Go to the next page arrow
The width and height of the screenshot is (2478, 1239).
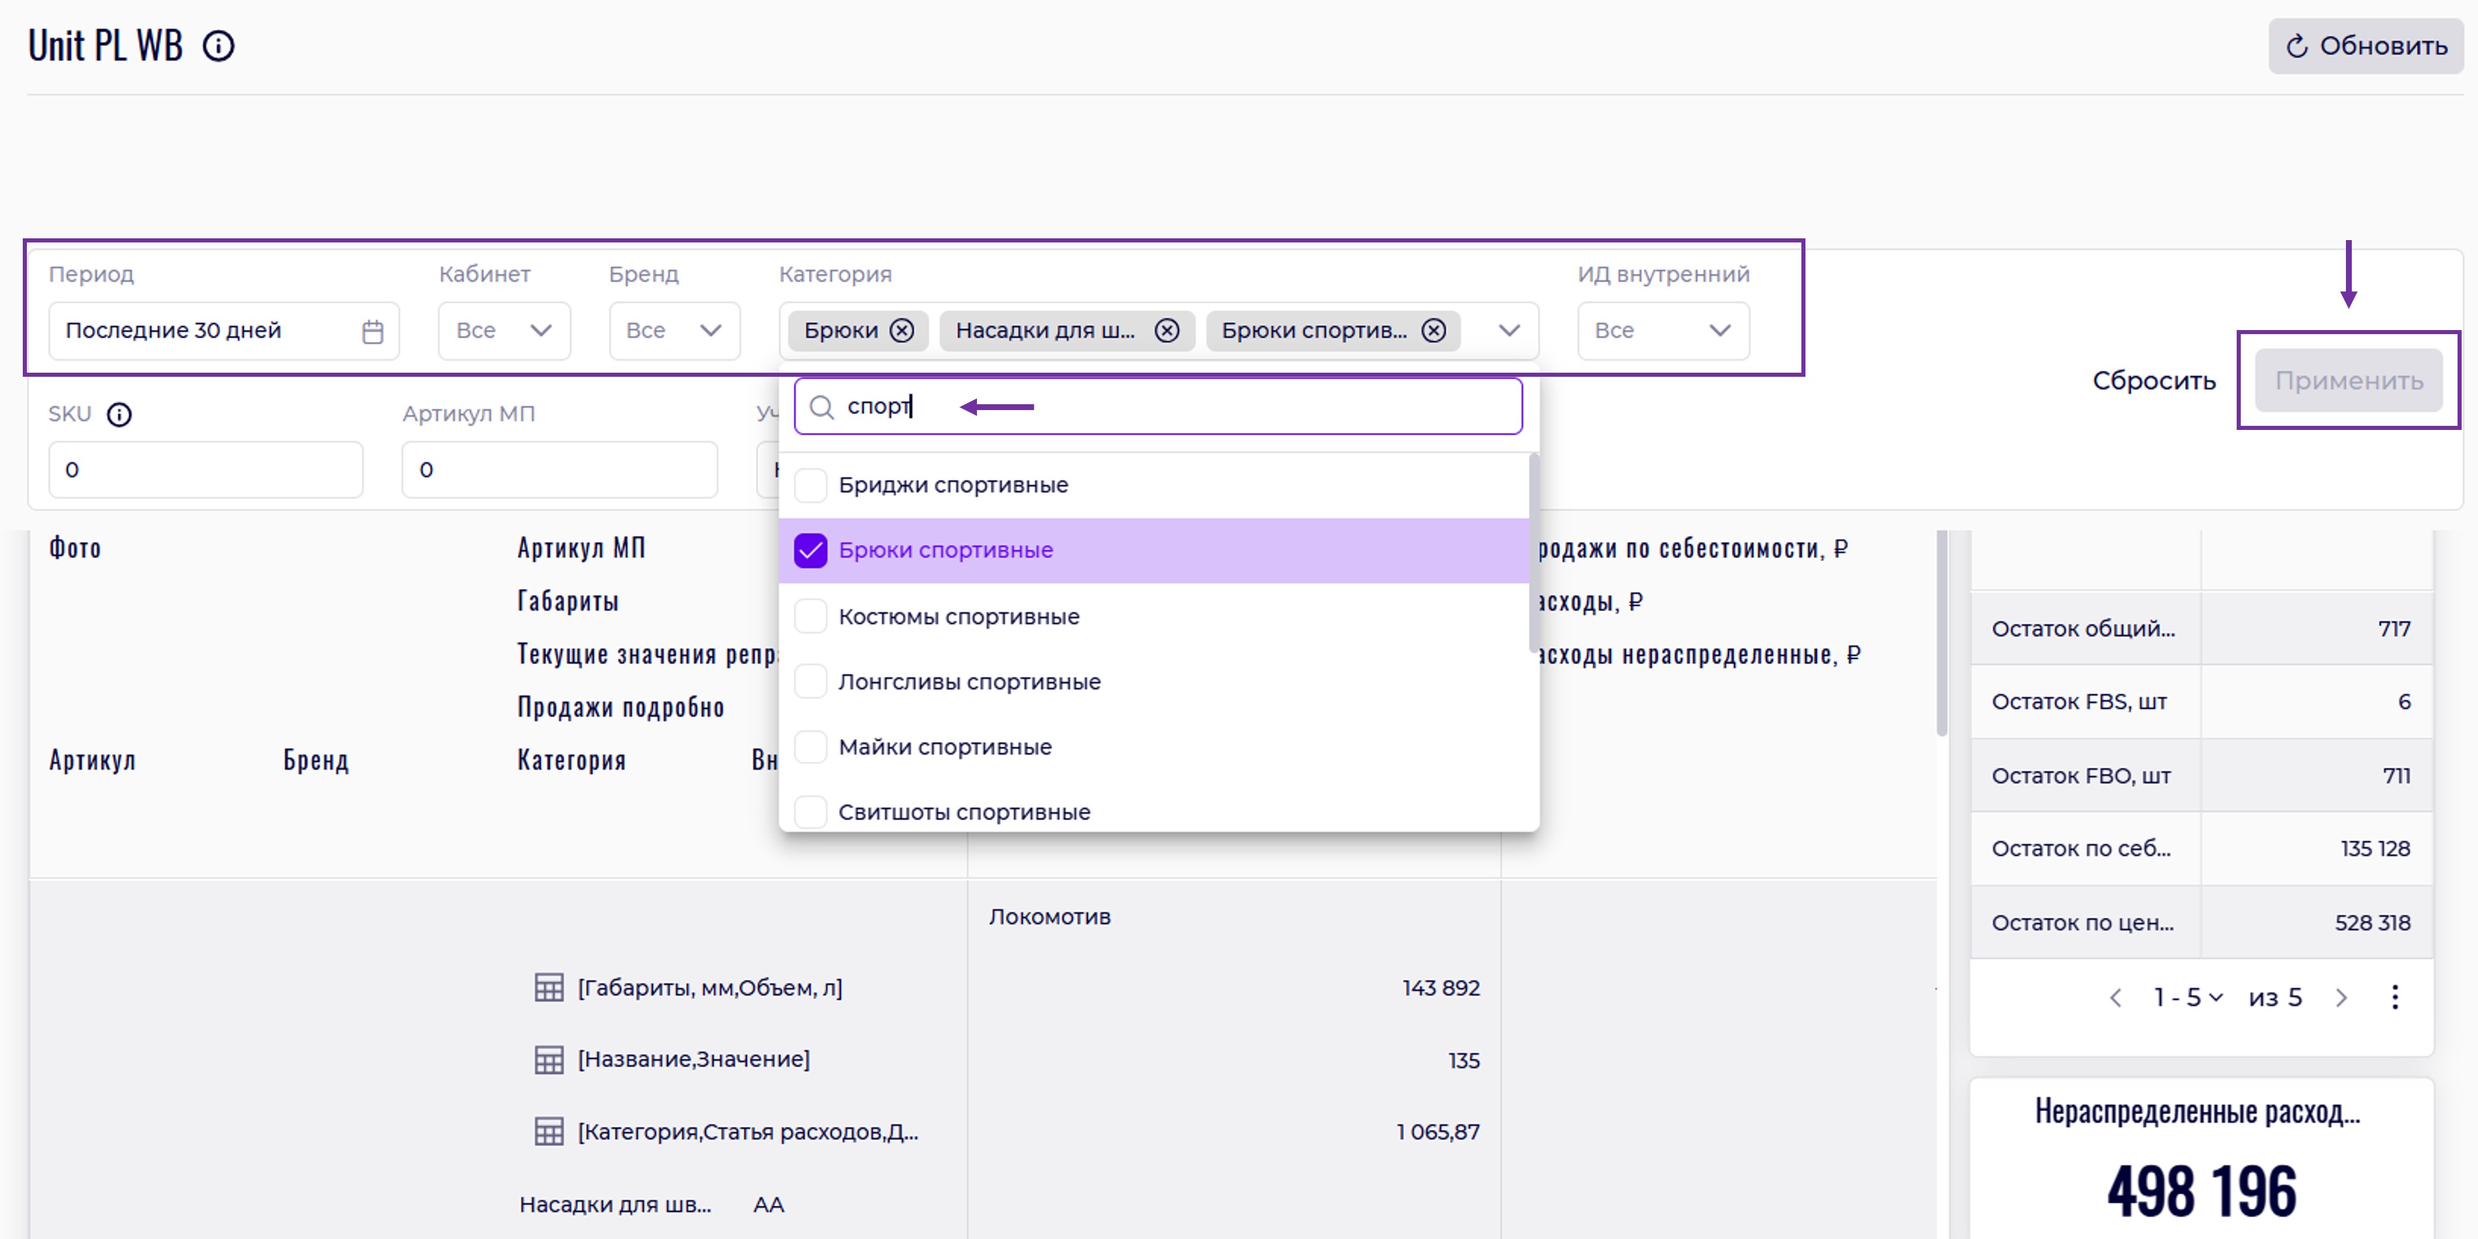click(2341, 998)
